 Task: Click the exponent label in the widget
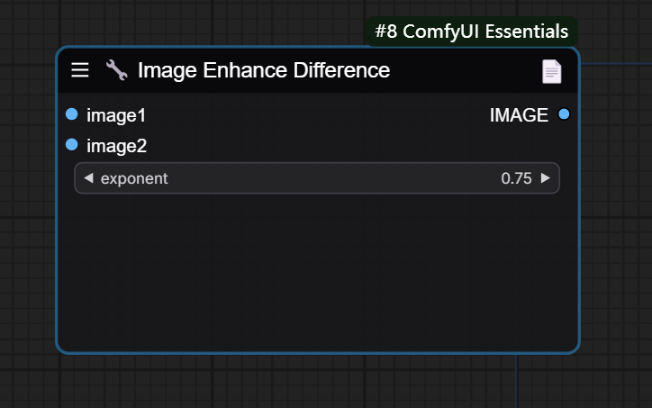(134, 178)
